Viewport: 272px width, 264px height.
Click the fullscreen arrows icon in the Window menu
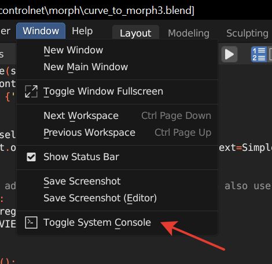[x=31, y=92]
